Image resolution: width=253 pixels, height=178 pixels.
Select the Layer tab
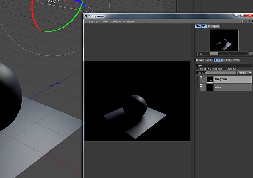point(218,60)
